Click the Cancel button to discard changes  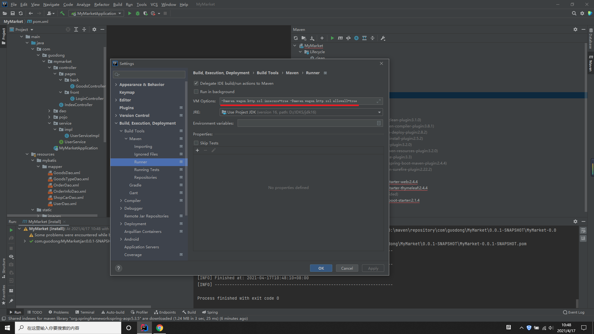tap(347, 268)
